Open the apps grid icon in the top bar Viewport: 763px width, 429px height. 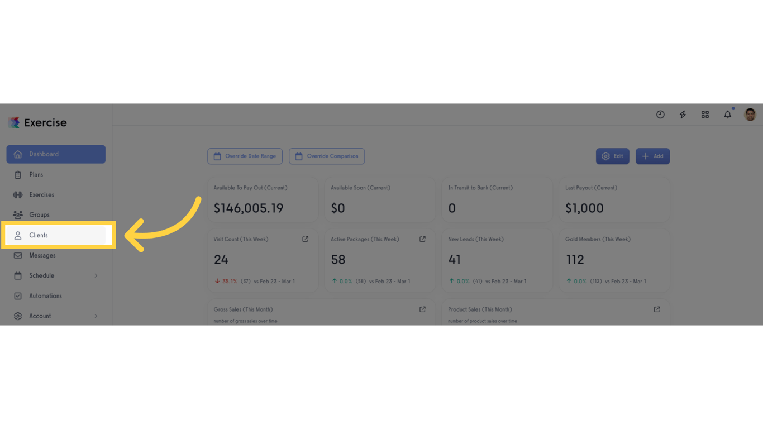(705, 114)
